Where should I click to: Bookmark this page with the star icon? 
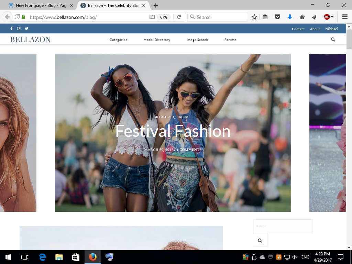click(254, 17)
